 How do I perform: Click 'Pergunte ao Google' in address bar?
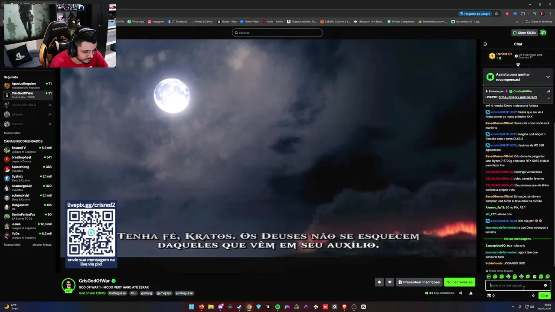coord(475,13)
